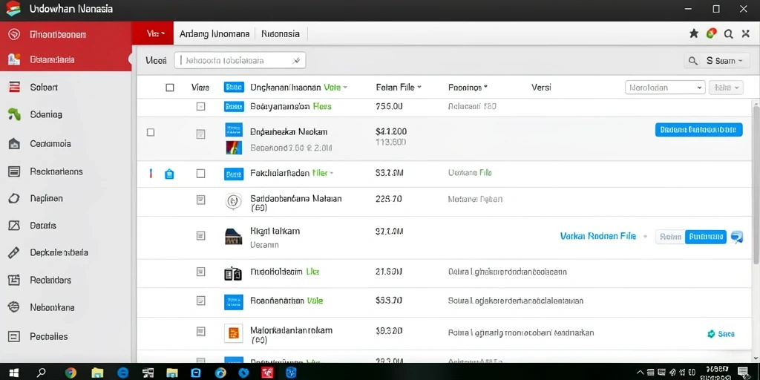Image resolution: width=760 pixels, height=380 pixels.
Task: Expand the Ongkanan Inaonan Vole column dropdown
Action: click(x=345, y=88)
